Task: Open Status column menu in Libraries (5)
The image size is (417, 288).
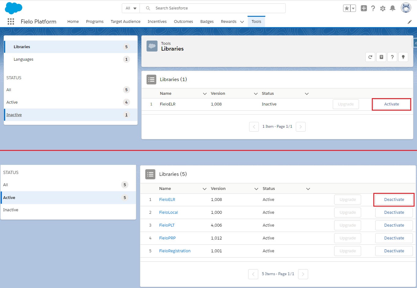Action: (x=308, y=189)
